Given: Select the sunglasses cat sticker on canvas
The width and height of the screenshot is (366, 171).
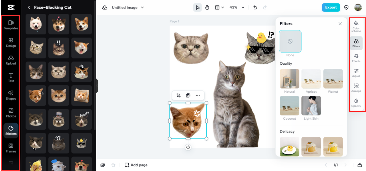Looking at the screenshot, I should (x=259, y=47).
